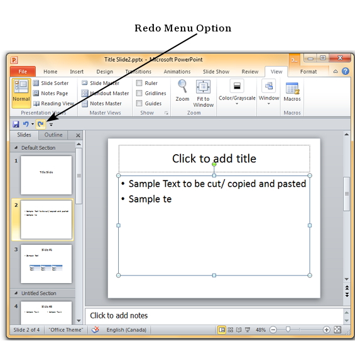Click the 48% zoom level button
The image size is (355, 341).
[x=260, y=330]
